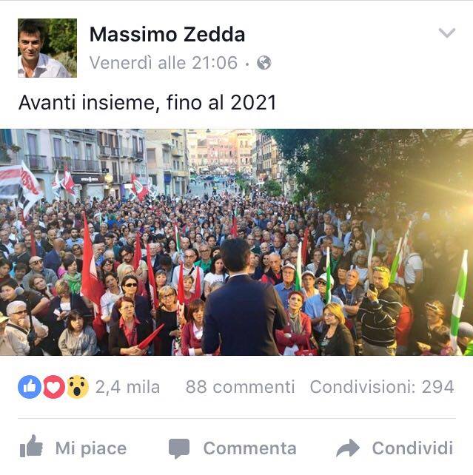Select the Condividi button label
The height and width of the screenshot is (475, 473).
tap(413, 448)
